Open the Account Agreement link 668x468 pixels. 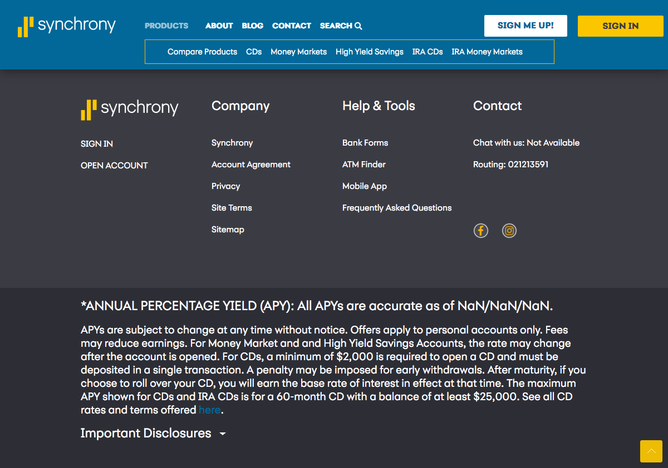click(251, 165)
